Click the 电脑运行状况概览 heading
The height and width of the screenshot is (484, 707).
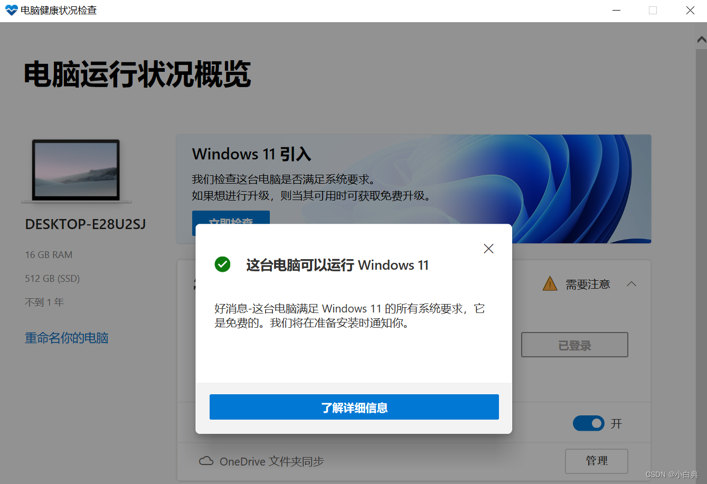(x=137, y=74)
